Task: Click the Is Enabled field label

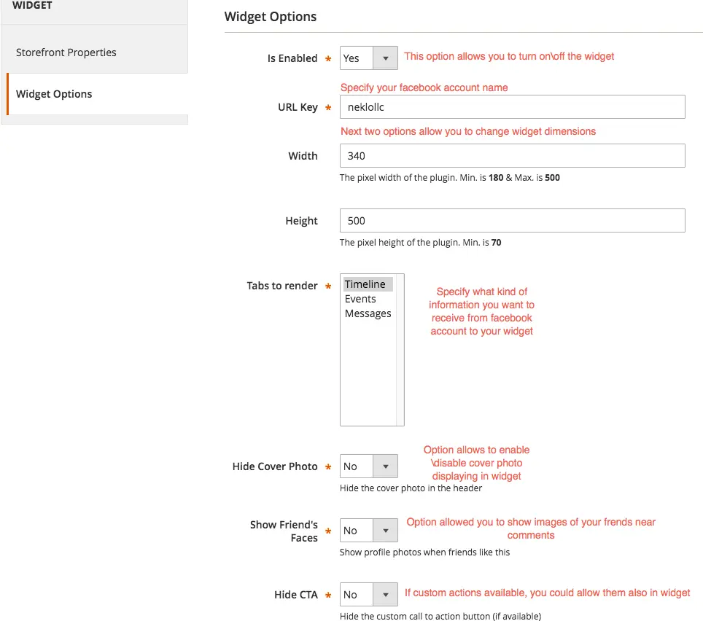Action: [292, 58]
